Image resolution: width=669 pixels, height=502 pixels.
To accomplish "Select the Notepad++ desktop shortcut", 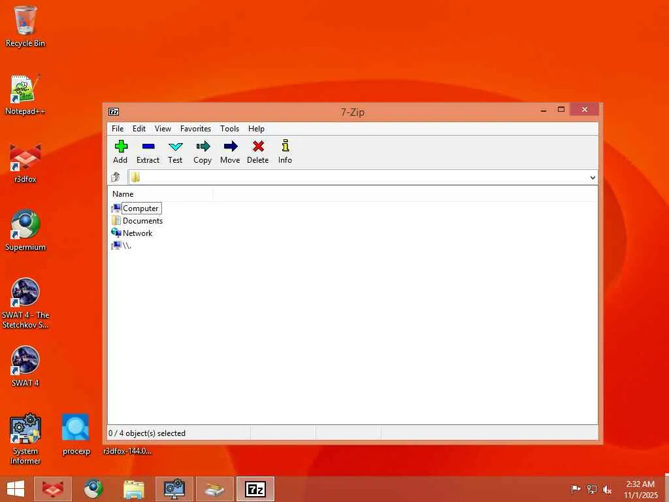I will pyautogui.click(x=25, y=94).
